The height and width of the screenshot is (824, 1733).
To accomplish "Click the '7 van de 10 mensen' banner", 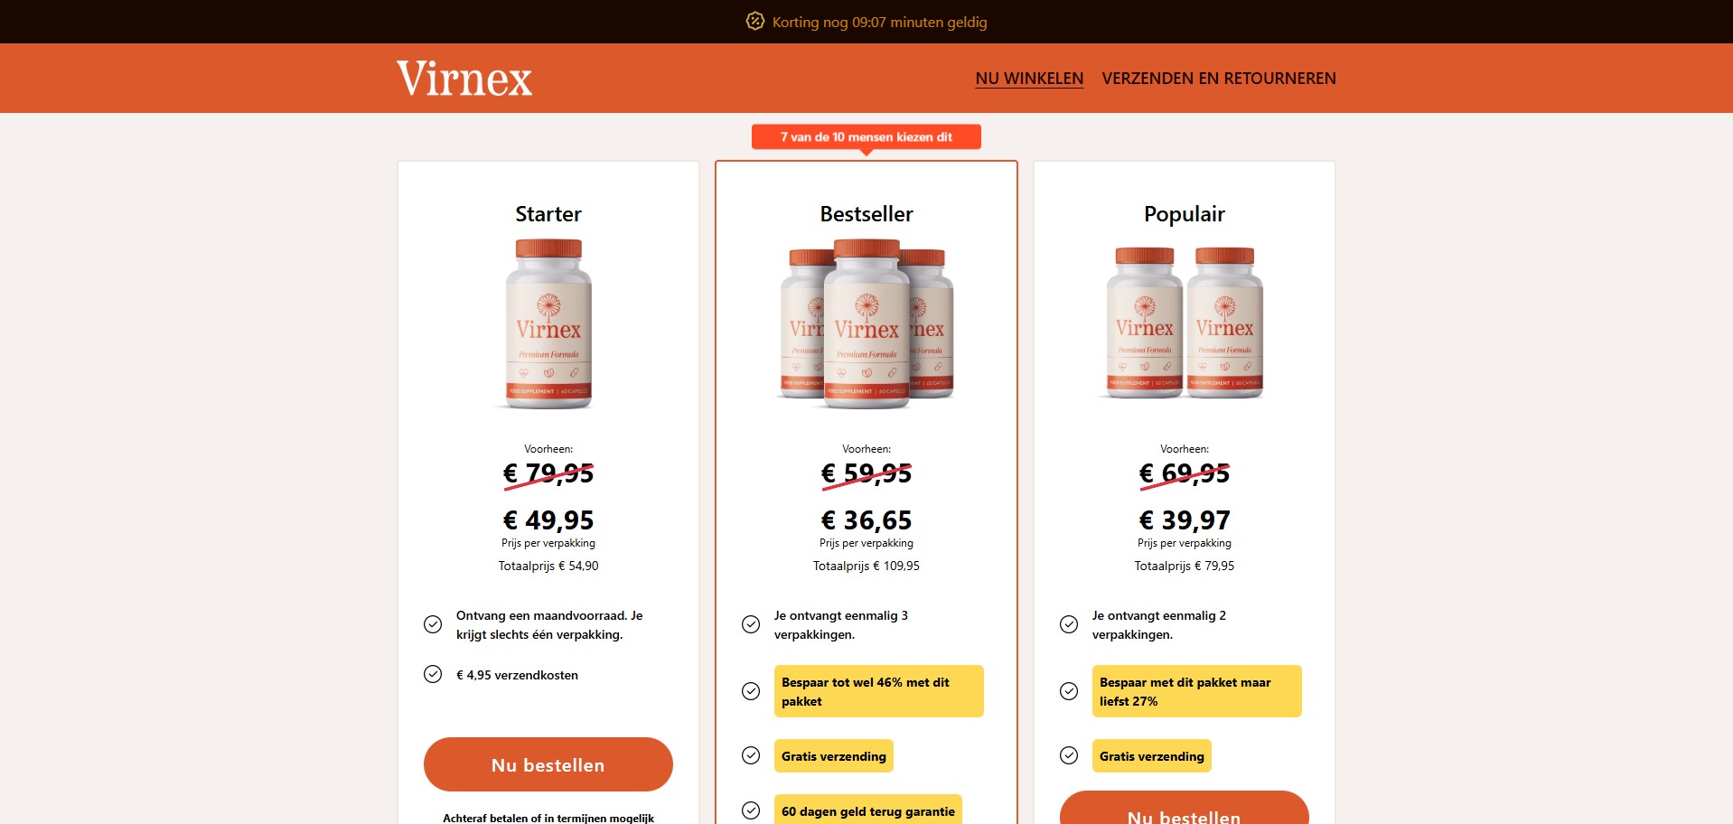I will pos(866,137).
